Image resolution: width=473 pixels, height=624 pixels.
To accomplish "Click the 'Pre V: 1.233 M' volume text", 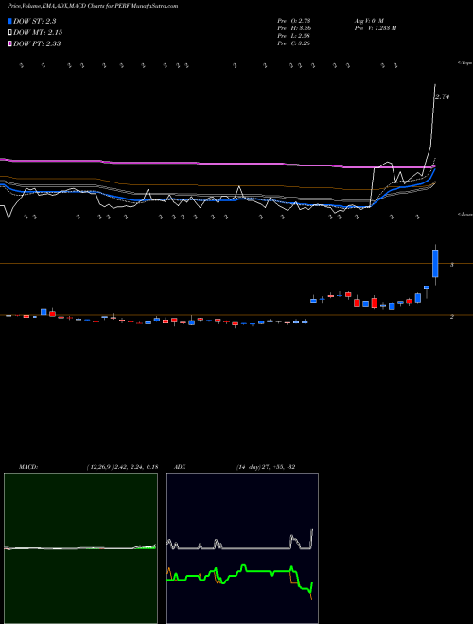I will coord(375,28).
